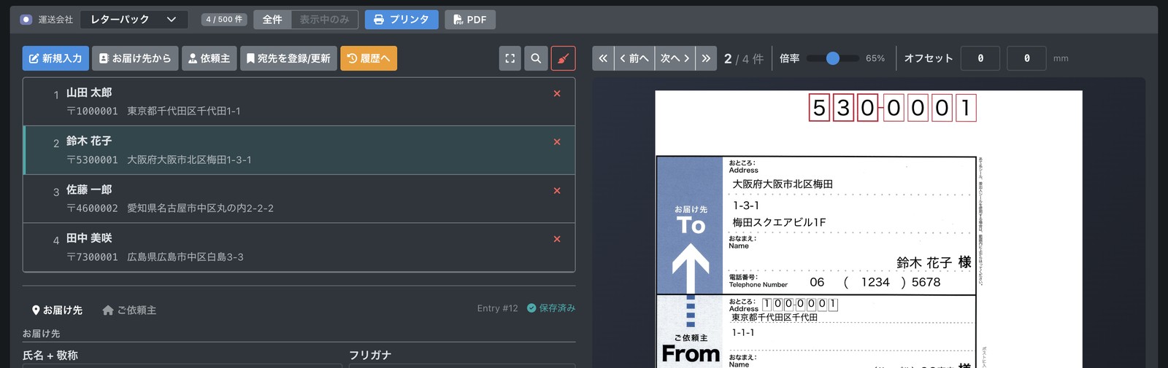
Task: Go to next entry with 次へ
Action: [675, 58]
